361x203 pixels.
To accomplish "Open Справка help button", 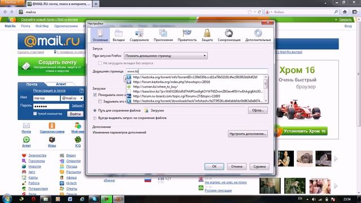I will coord(259,166).
